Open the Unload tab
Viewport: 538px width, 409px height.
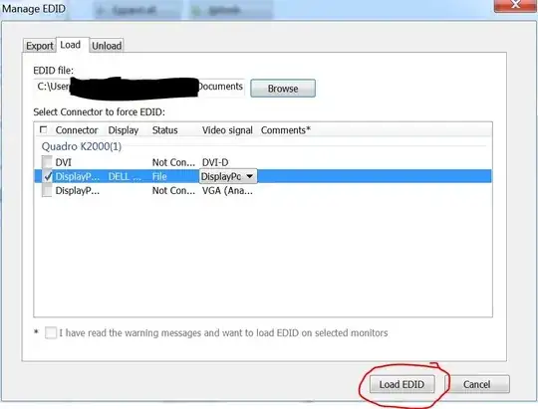click(107, 46)
